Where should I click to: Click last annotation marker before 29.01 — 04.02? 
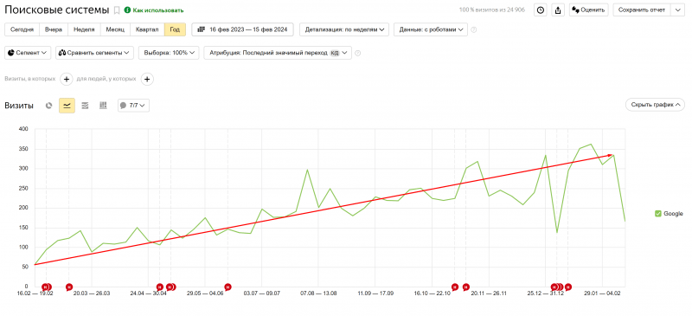pyautogui.click(x=568, y=287)
